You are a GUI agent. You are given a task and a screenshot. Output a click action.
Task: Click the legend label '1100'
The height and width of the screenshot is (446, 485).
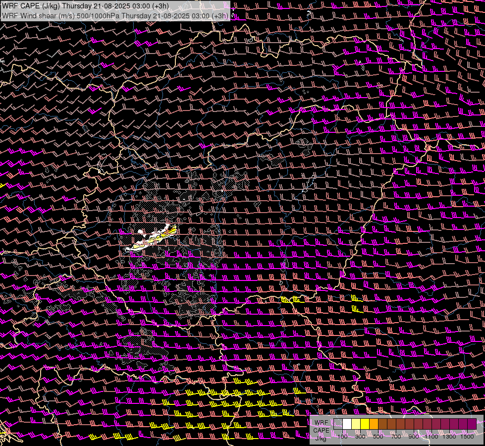(431, 437)
